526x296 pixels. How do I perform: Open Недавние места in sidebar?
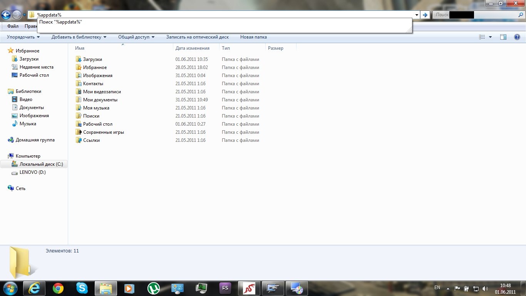[x=36, y=67]
